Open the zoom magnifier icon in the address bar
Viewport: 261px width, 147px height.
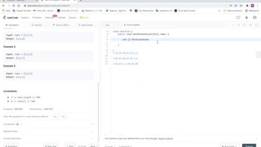(231, 6)
